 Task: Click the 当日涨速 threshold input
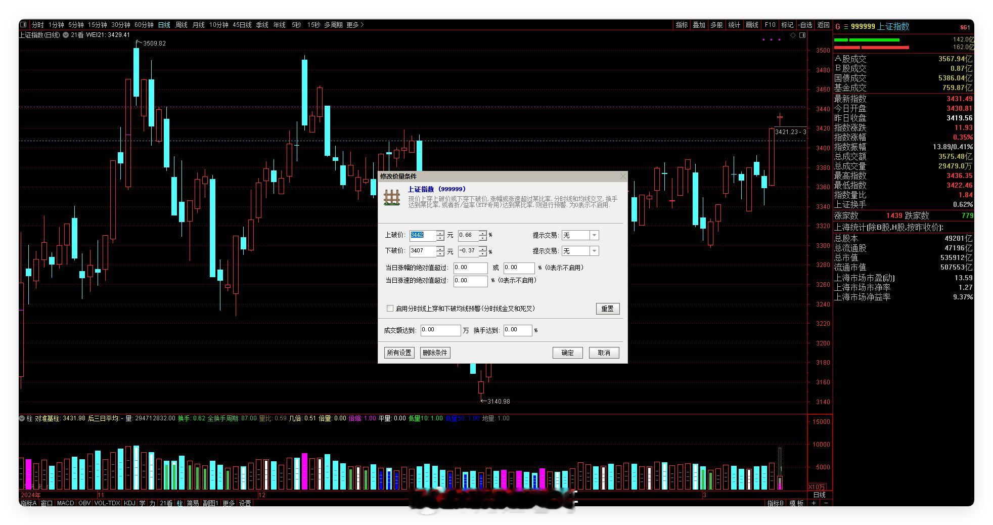click(470, 281)
